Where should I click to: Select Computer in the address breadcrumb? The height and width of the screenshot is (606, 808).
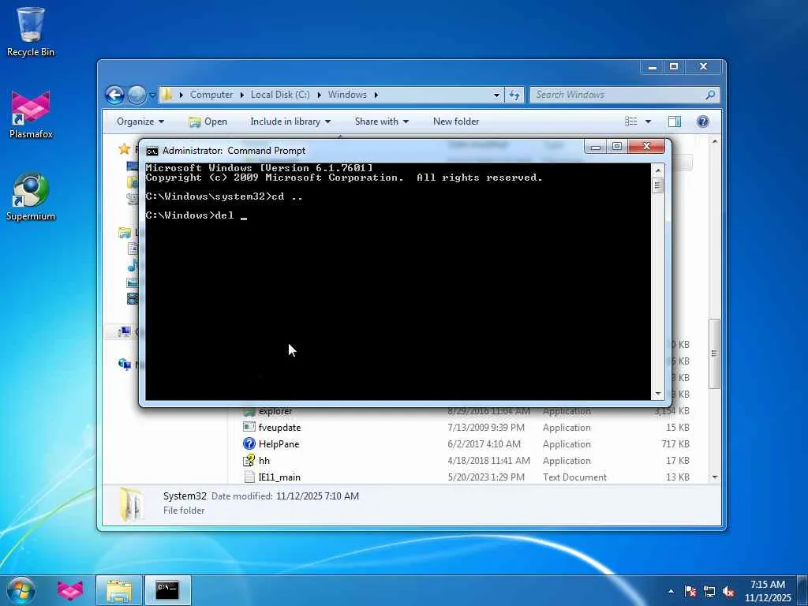[x=211, y=95]
